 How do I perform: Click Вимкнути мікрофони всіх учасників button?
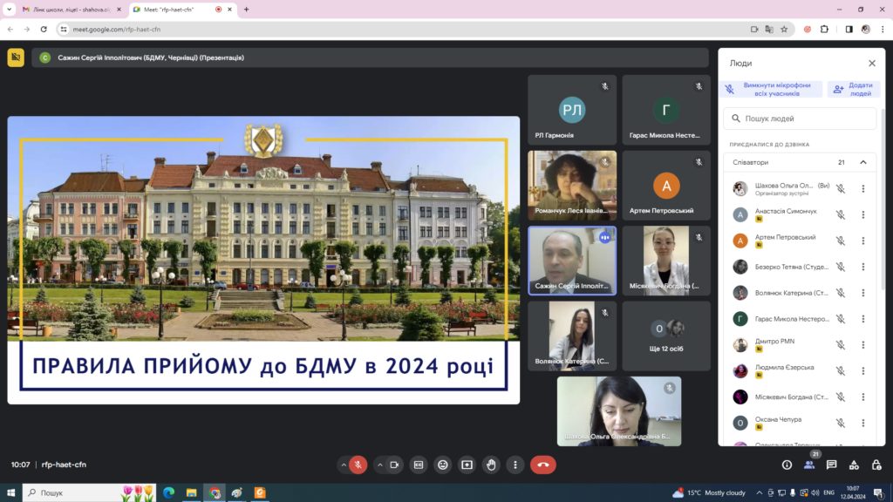(x=768, y=89)
